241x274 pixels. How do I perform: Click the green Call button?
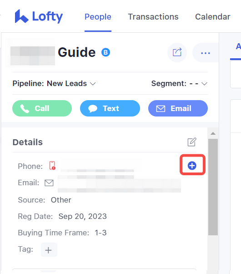tap(42, 108)
